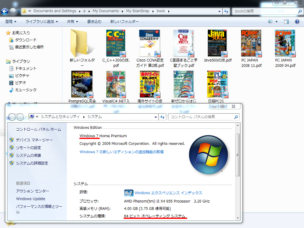The height and width of the screenshot is (228, 304).
Task: Refresh the book folder view via the address bar button
Action: pyautogui.click(x=226, y=11)
